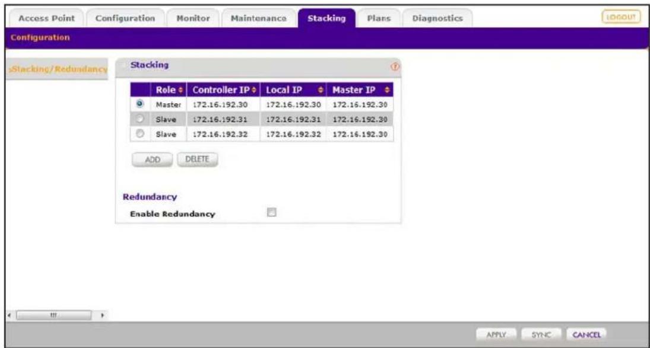Open the Access Point tab
650x348 pixels.
click(46, 18)
